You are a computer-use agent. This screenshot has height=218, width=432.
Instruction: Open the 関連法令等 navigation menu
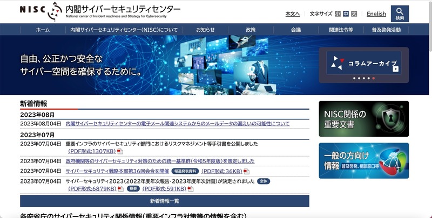(x=341, y=30)
